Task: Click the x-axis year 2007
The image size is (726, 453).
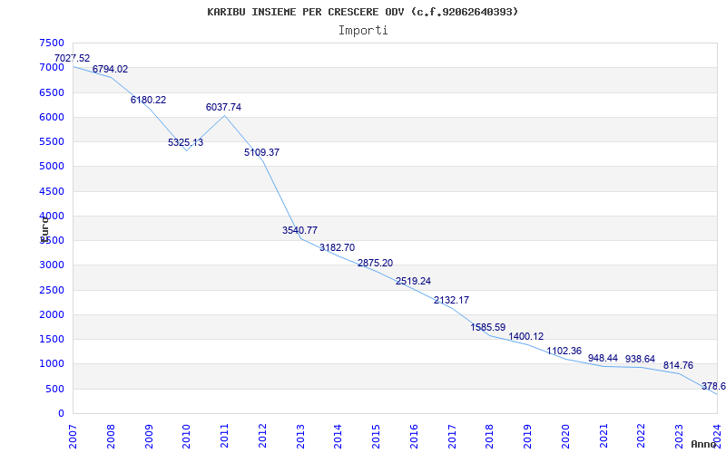Action: [x=73, y=437]
